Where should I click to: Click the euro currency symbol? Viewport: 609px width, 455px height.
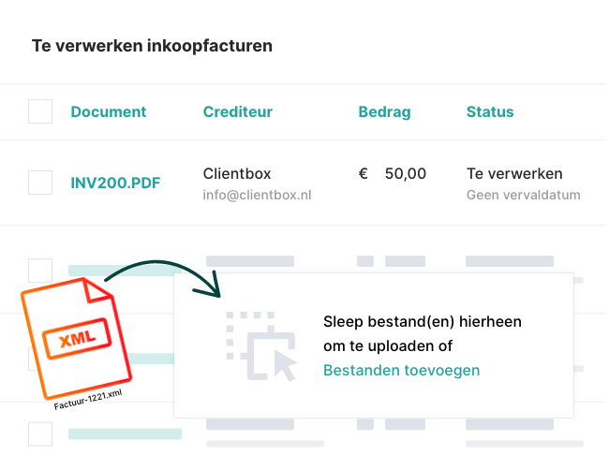coord(364,174)
